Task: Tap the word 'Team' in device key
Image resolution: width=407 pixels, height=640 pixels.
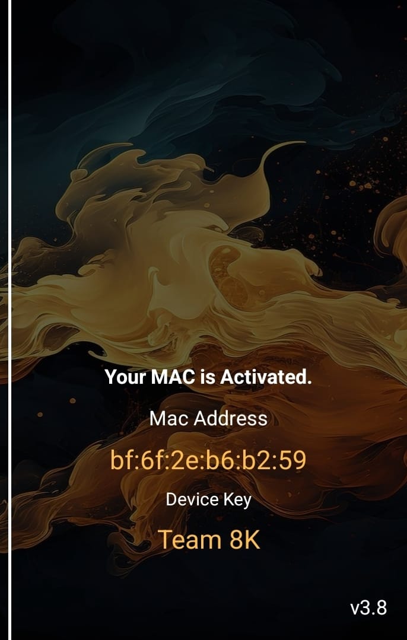Action: [x=190, y=540]
